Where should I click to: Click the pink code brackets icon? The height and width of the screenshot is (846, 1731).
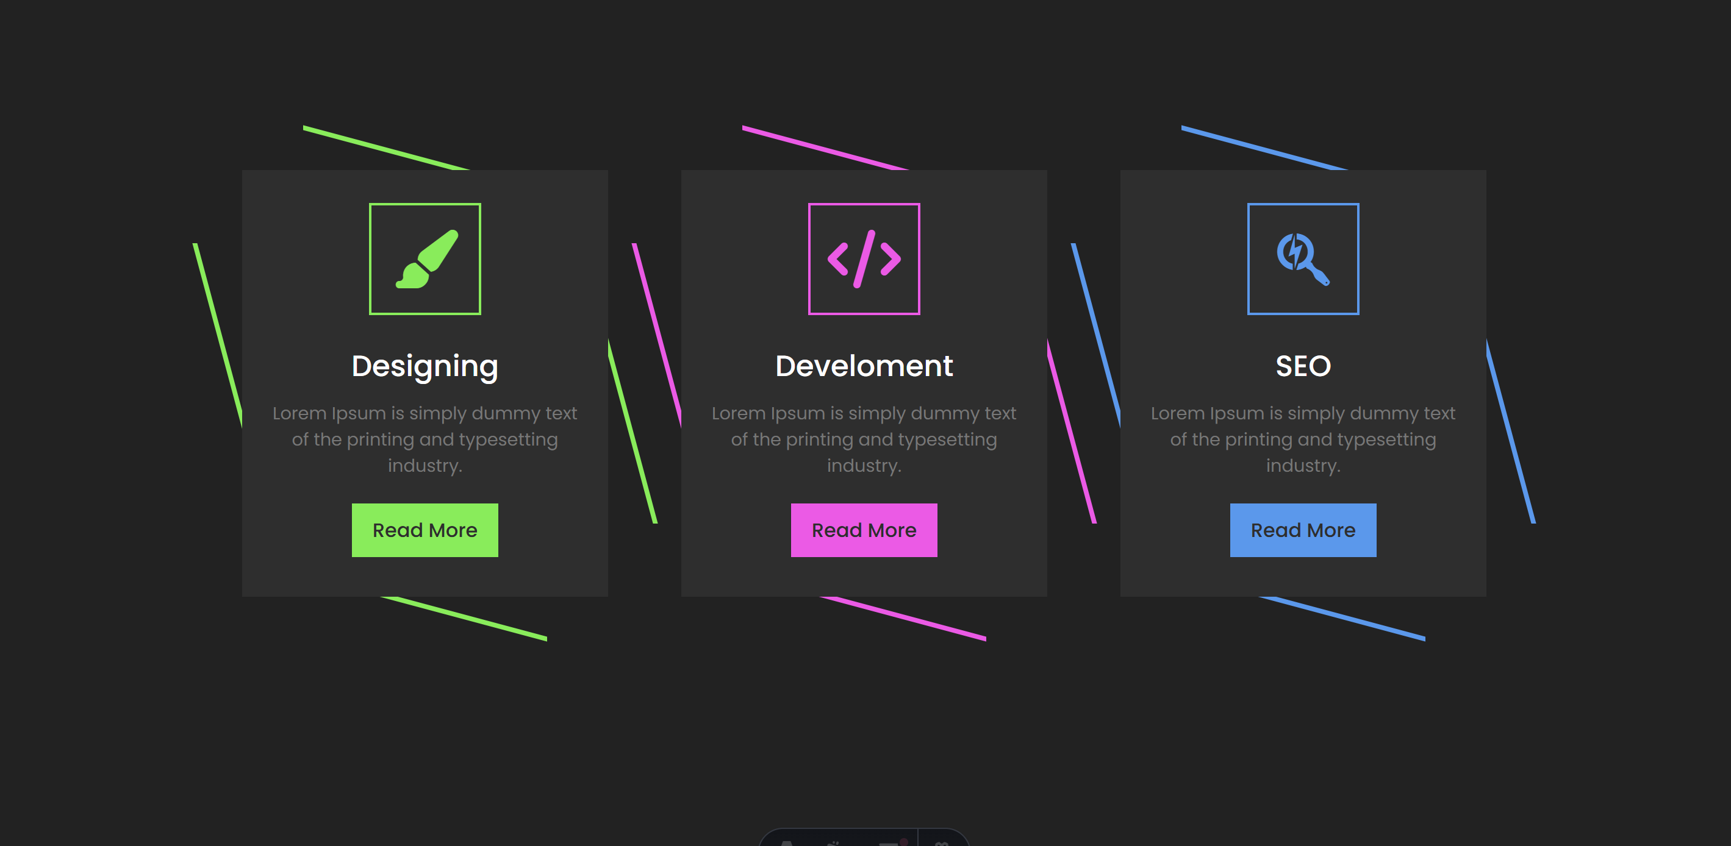pyautogui.click(x=864, y=259)
